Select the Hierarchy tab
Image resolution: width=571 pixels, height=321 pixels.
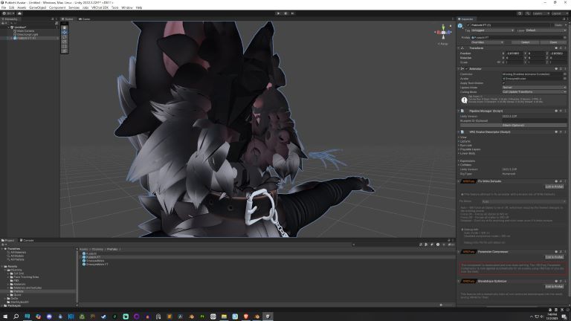click(x=10, y=19)
